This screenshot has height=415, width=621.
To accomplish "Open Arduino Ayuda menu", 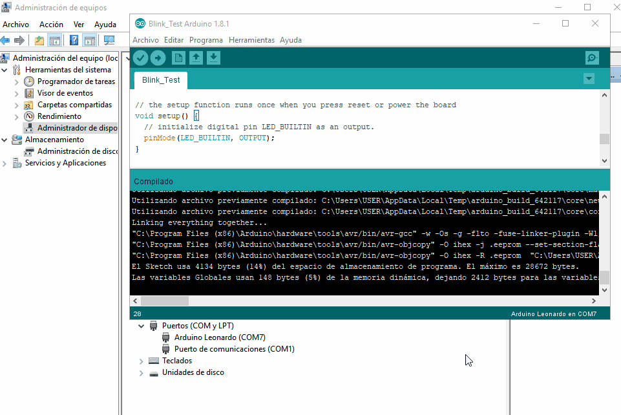I will point(291,40).
